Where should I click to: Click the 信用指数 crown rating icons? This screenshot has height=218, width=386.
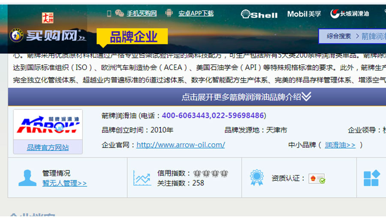[x=211, y=174]
